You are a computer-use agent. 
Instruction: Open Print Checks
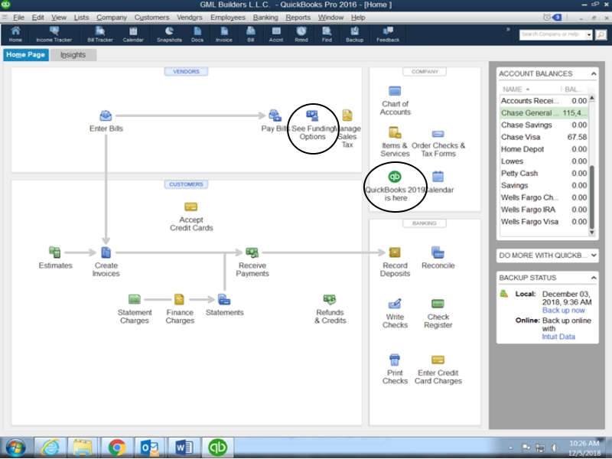click(395, 369)
